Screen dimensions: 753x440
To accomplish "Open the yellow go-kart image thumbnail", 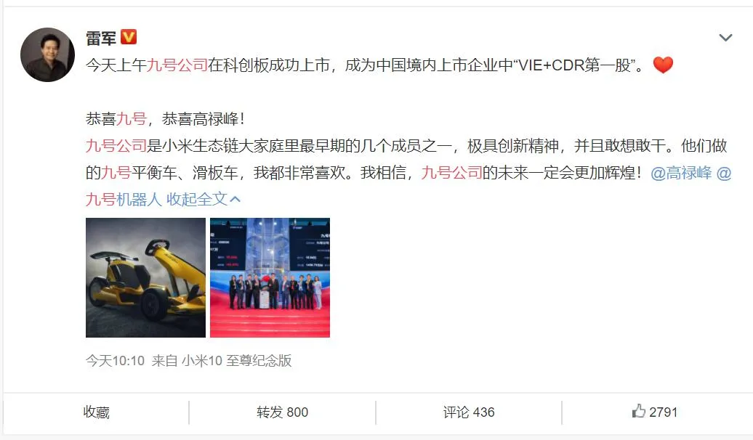I will (x=145, y=277).
